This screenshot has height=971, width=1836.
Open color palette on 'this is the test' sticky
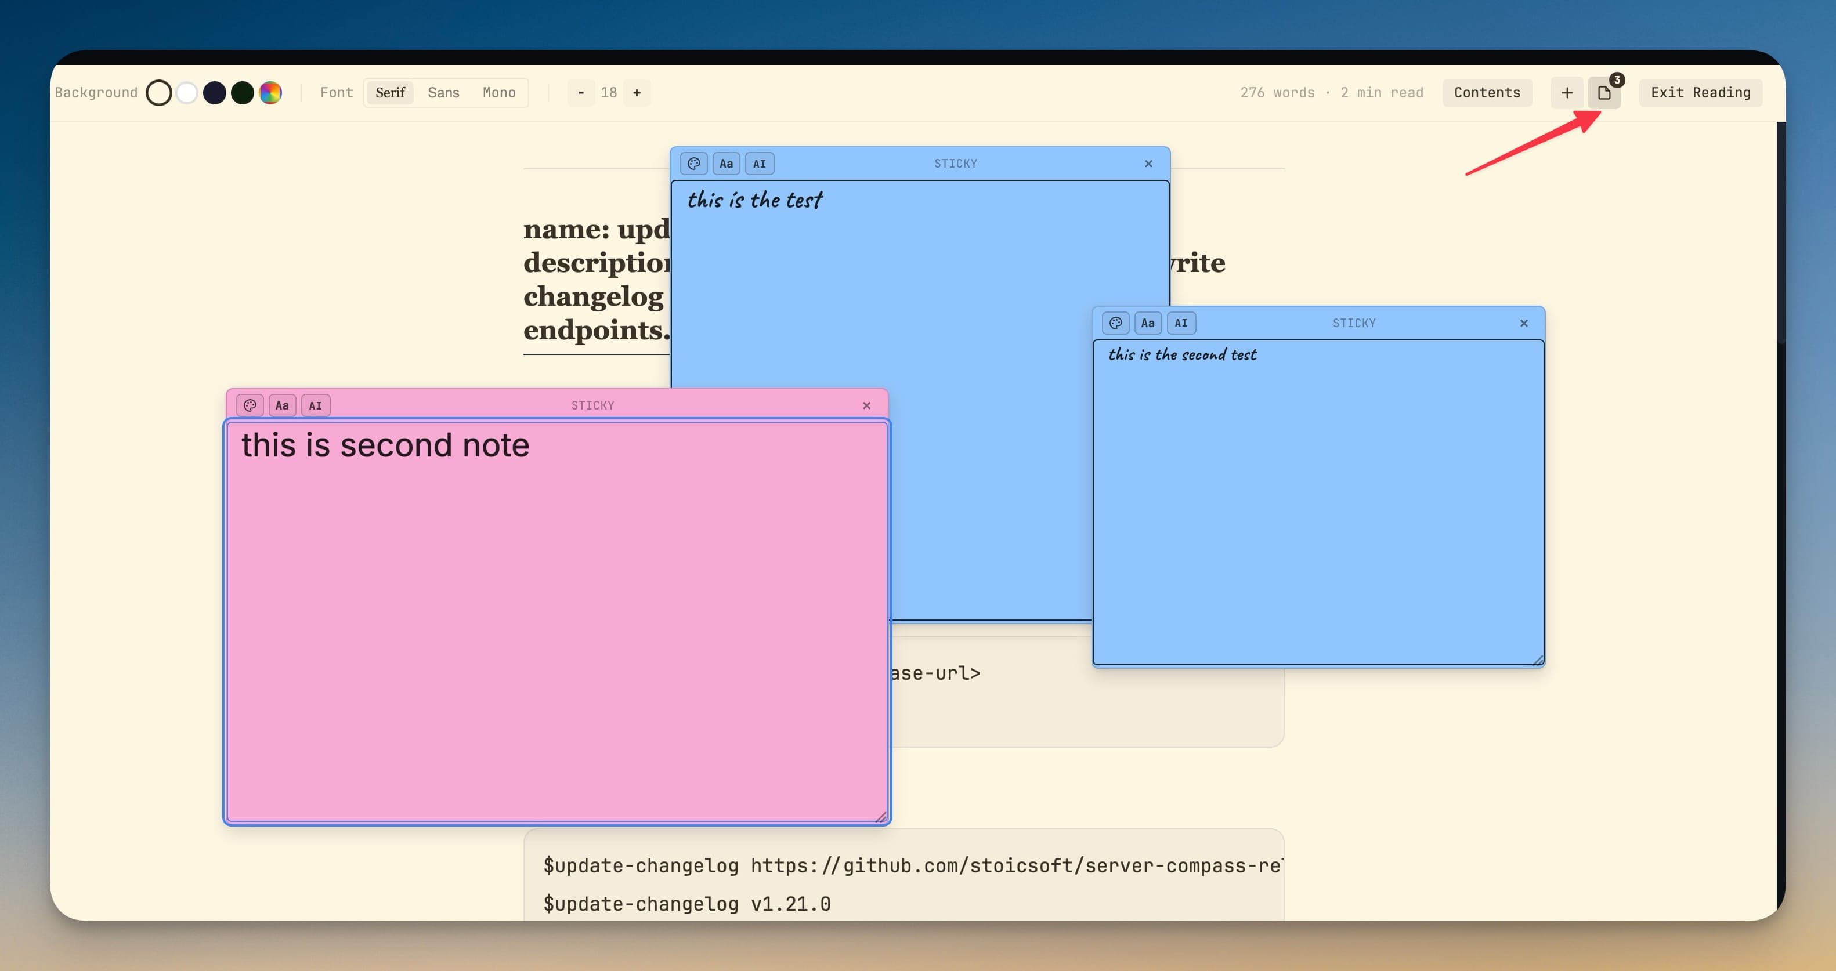pos(693,164)
